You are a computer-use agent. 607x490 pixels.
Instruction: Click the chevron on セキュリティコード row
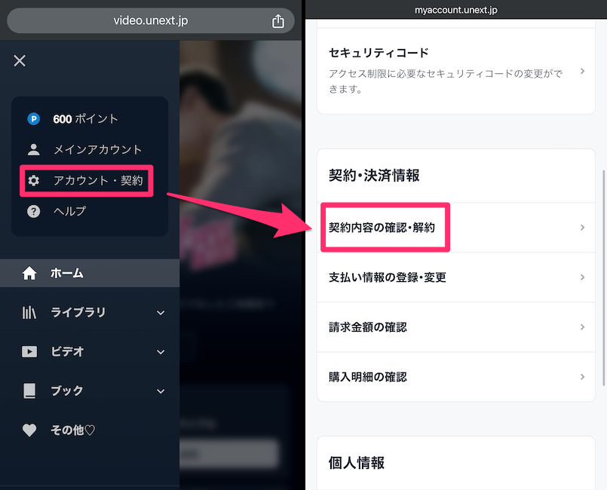coord(582,71)
